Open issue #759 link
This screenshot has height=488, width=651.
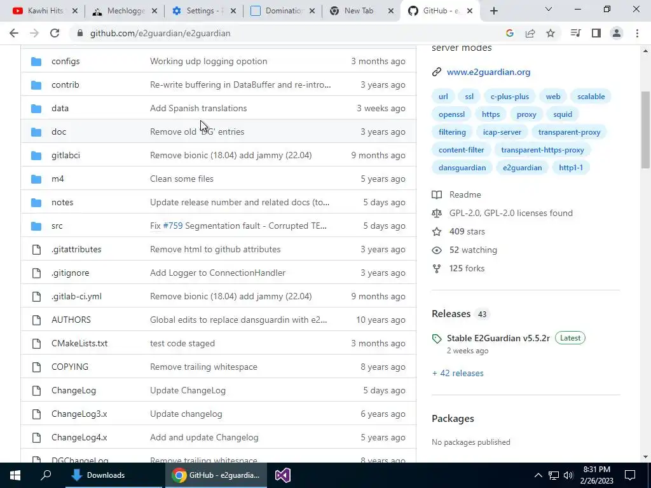173,226
